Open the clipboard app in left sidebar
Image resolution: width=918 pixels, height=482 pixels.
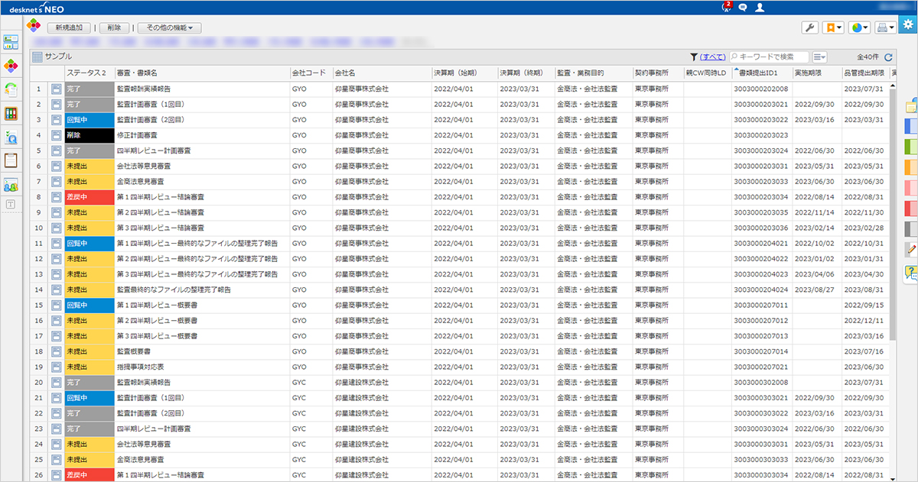tap(11, 160)
